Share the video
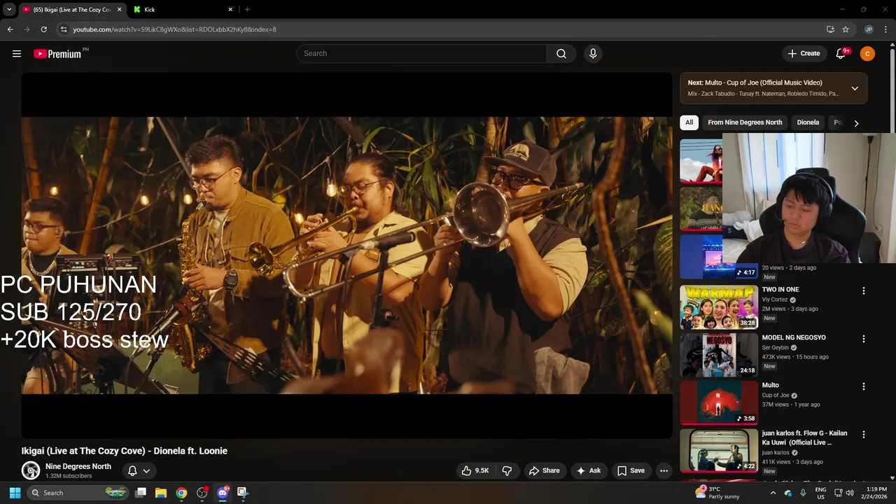The width and height of the screenshot is (896, 504). [x=545, y=470]
